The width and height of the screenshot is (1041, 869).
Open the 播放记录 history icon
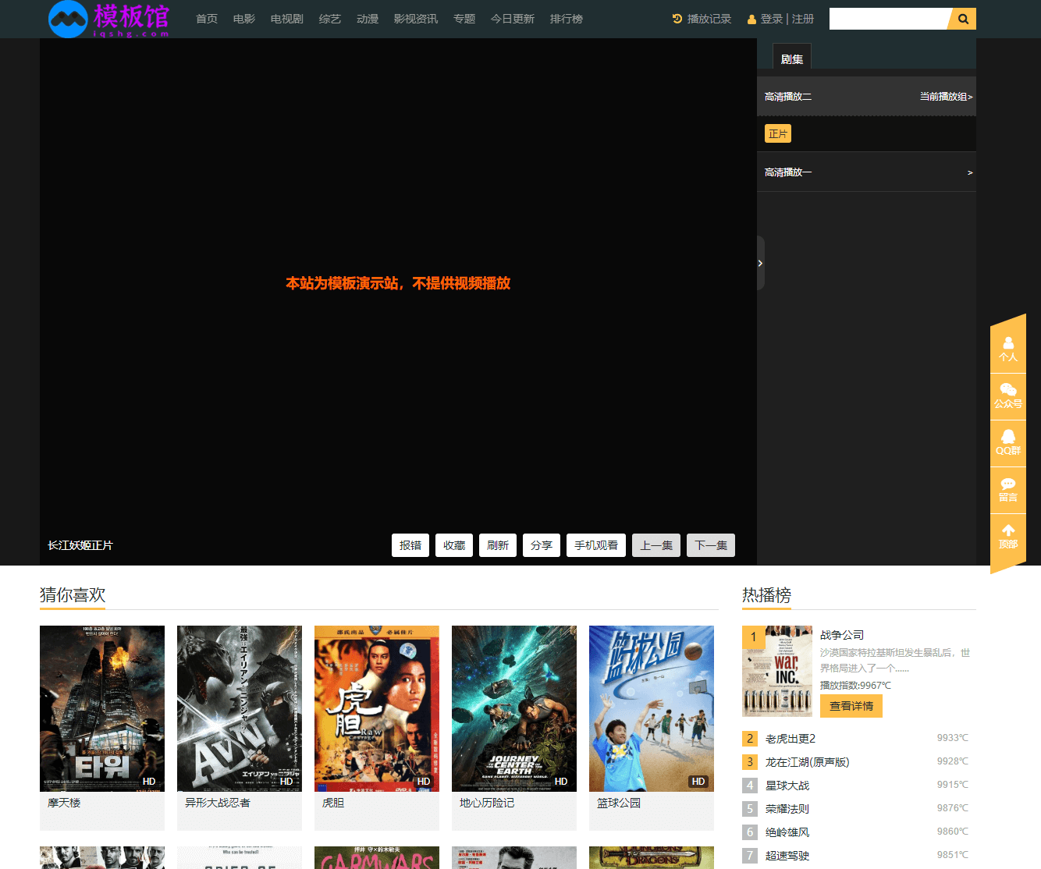(677, 19)
